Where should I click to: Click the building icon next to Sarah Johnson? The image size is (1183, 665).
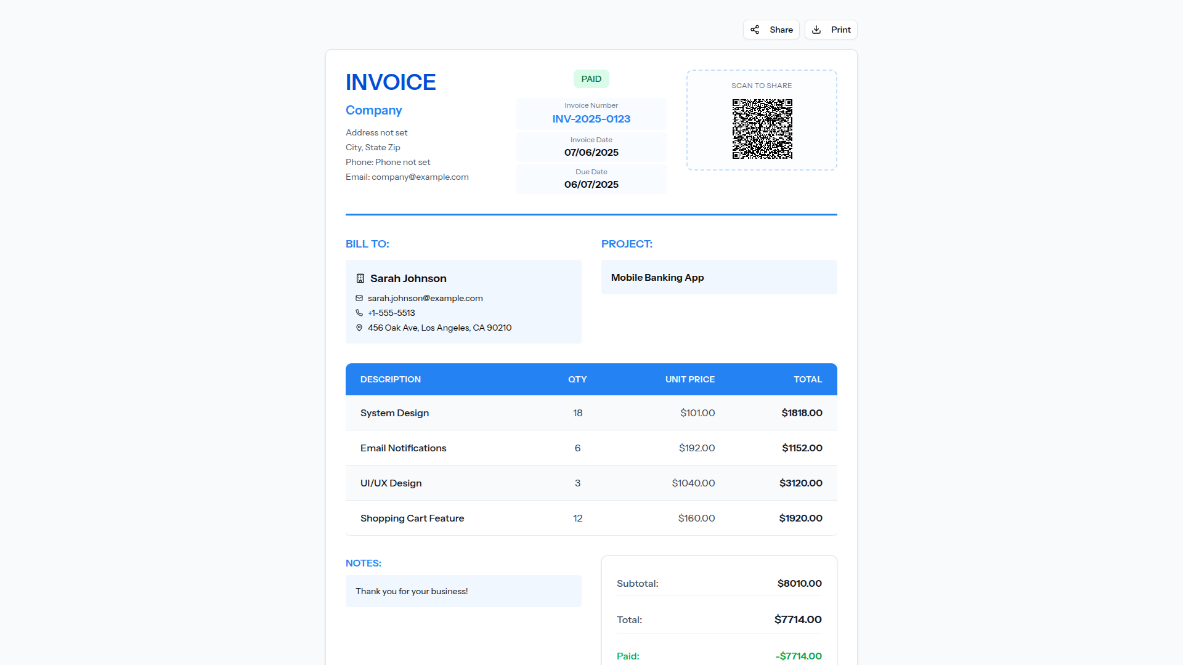tap(360, 278)
